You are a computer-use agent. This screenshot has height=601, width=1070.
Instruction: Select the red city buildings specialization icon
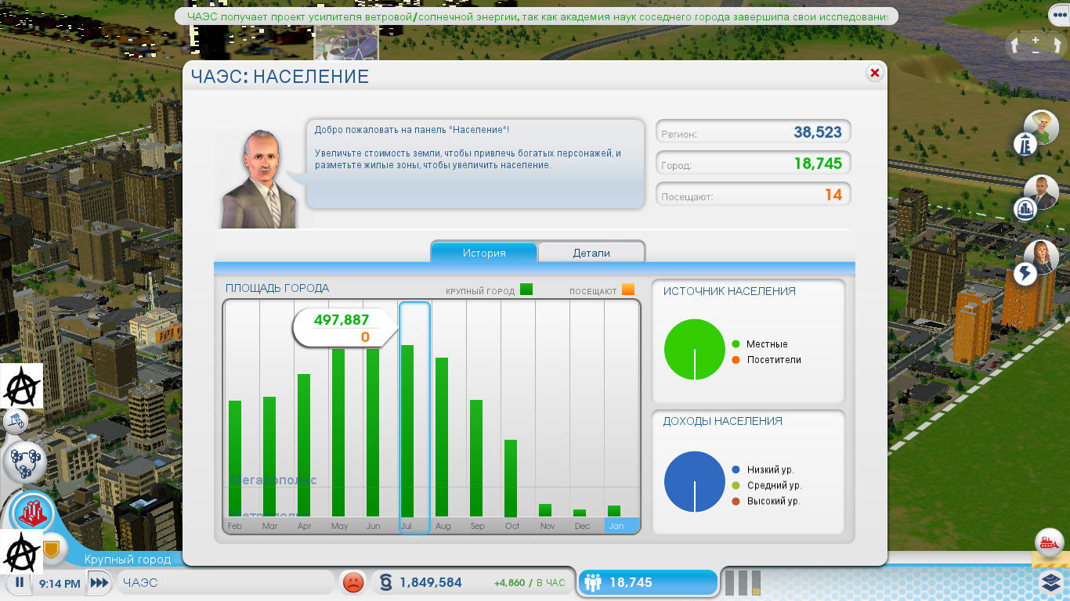click(32, 513)
